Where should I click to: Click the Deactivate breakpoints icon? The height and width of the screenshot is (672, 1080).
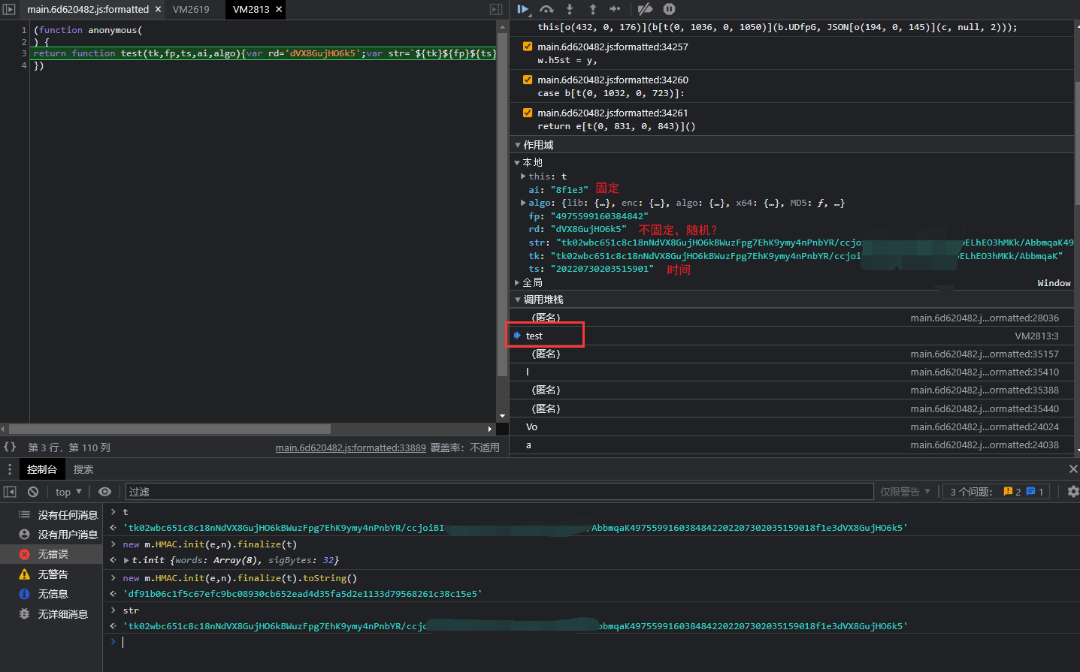pyautogui.click(x=645, y=9)
